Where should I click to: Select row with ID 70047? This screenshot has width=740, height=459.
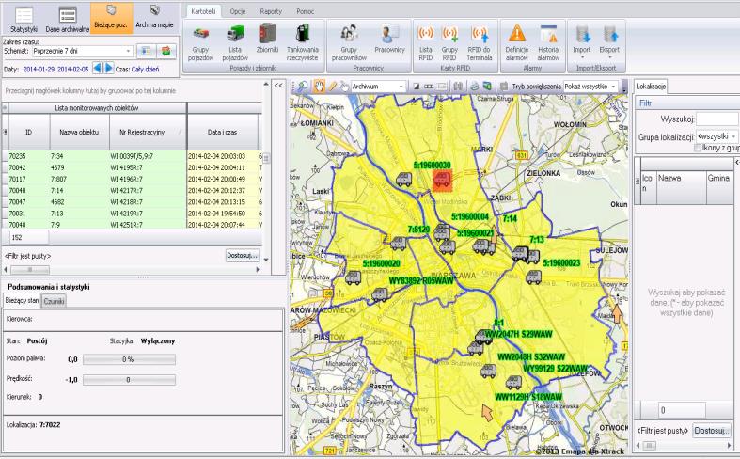point(133,201)
